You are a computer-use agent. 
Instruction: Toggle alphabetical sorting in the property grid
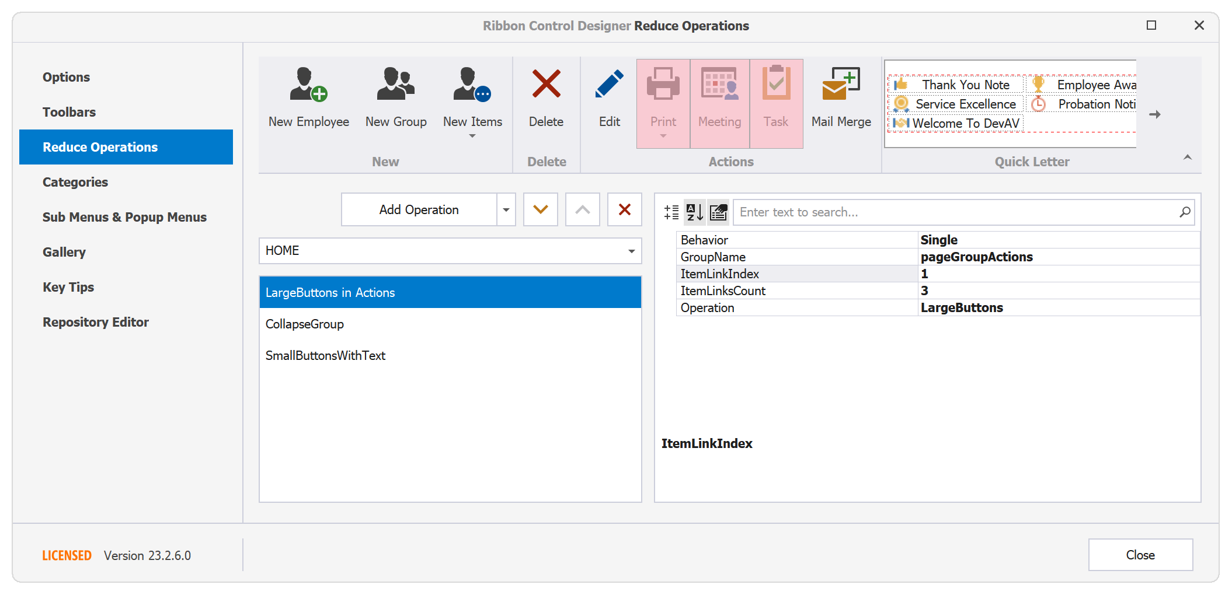click(694, 212)
